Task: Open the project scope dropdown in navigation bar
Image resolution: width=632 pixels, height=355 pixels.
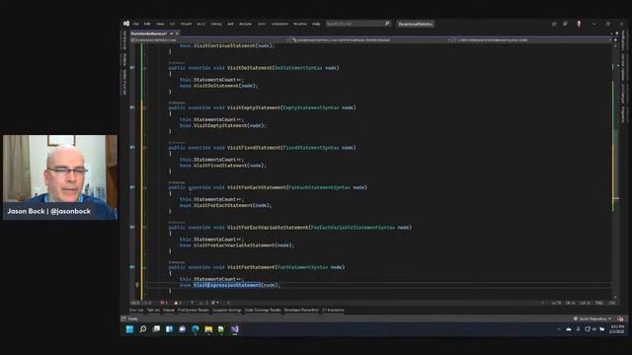Action: point(209,40)
